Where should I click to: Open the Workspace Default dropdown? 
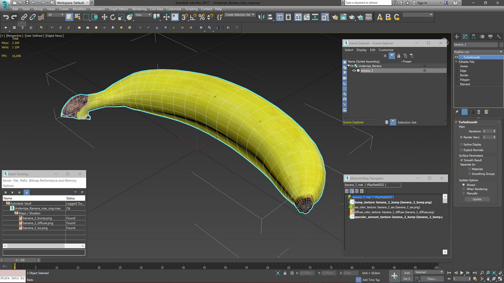pos(73,3)
